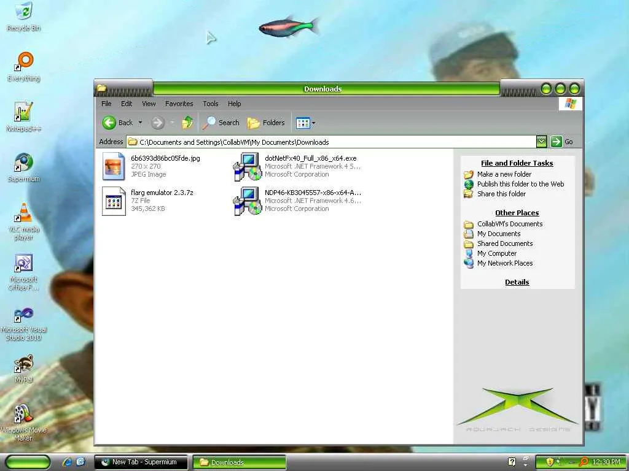
Task: Select the NDP46-KB3045557 installer icon
Action: (x=247, y=201)
